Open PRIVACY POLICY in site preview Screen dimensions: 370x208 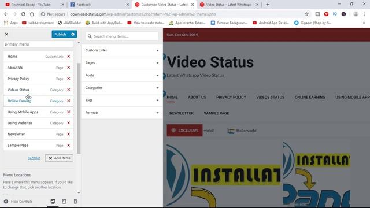click(231, 97)
